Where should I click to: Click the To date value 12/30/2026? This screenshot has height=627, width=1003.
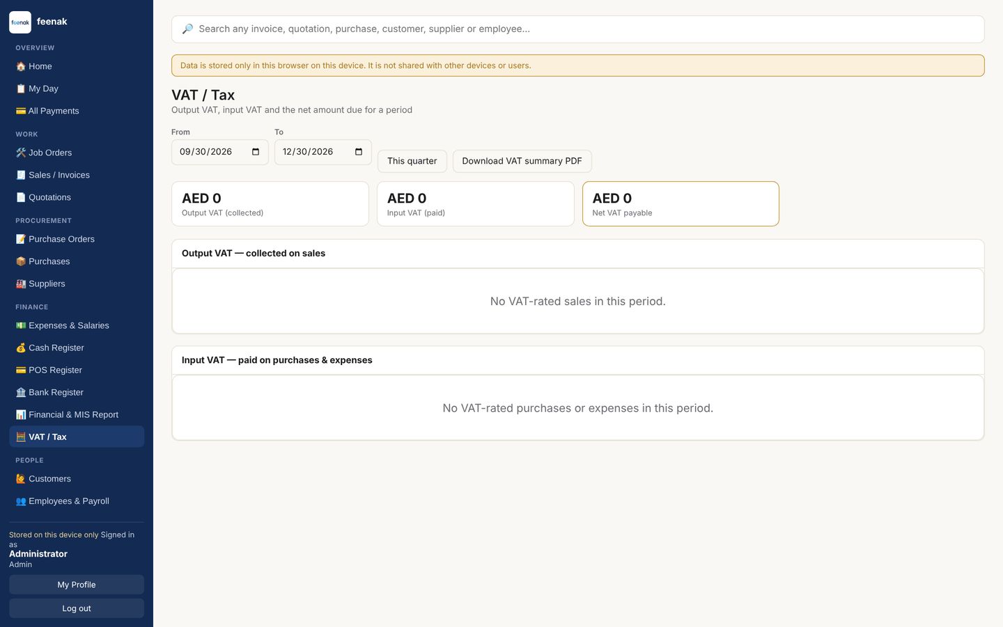[x=308, y=152]
